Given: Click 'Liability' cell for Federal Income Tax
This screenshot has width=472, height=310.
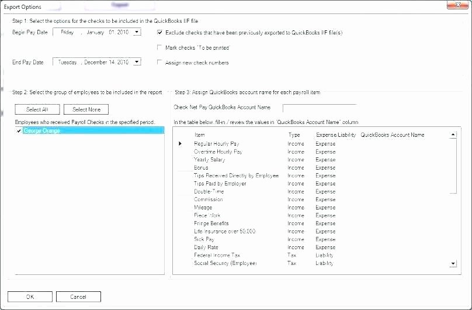Looking at the screenshot, I should [325, 255].
